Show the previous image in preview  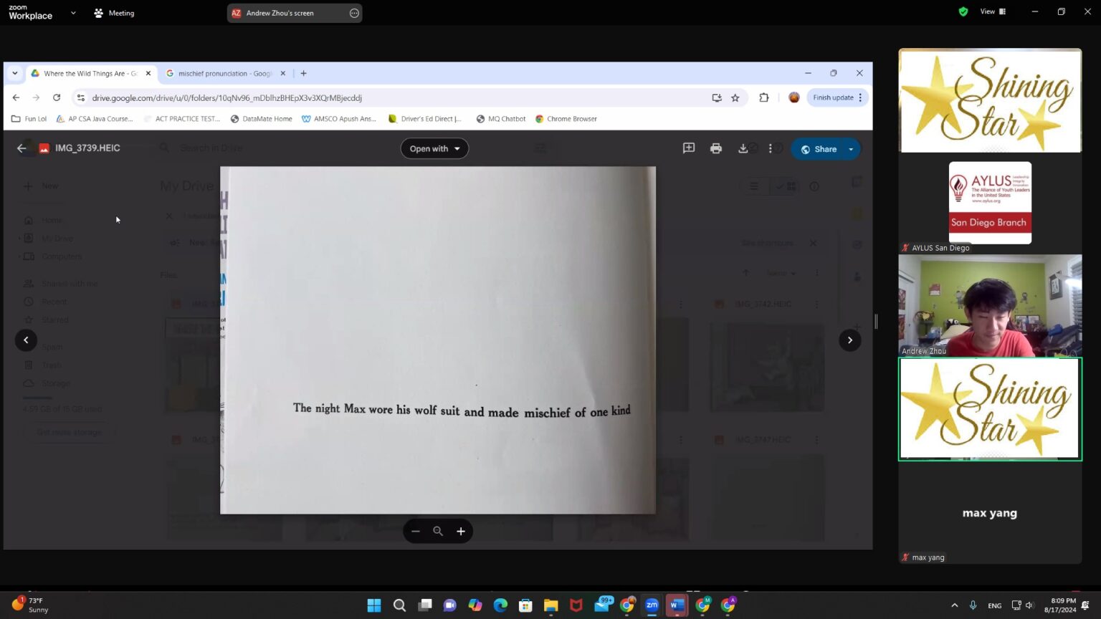coord(26,340)
